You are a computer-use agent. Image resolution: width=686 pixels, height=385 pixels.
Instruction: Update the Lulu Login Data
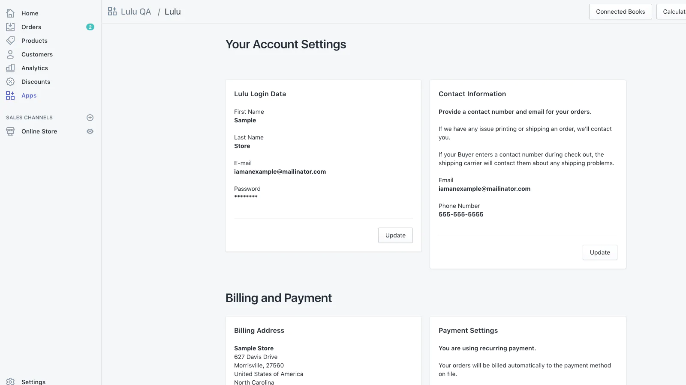click(x=395, y=235)
